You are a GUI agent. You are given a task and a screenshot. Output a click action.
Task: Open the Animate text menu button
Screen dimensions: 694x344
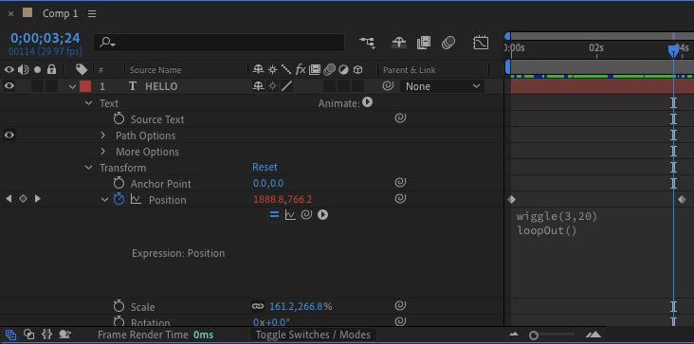tap(367, 102)
